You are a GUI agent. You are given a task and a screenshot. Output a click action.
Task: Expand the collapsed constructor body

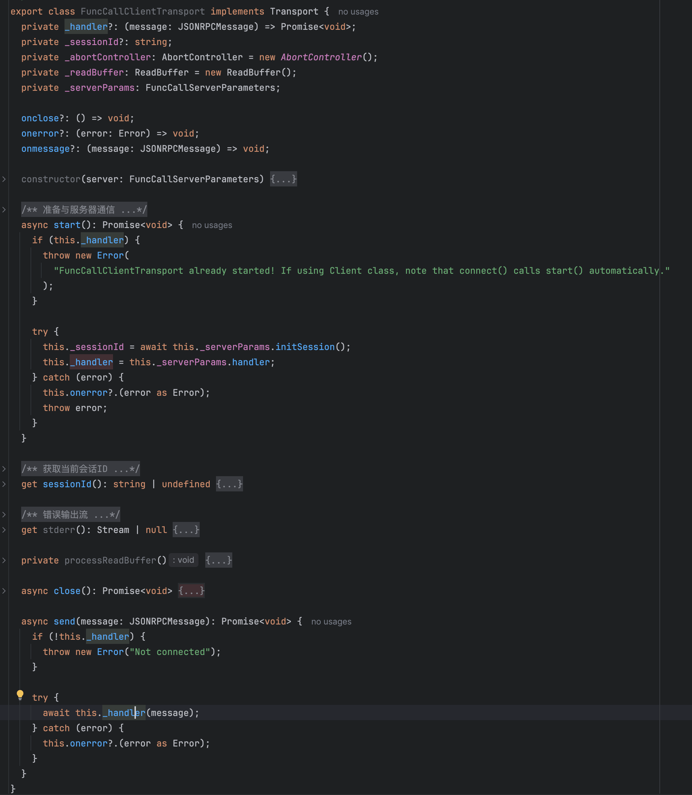click(284, 179)
